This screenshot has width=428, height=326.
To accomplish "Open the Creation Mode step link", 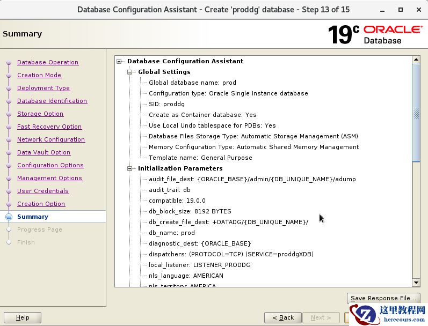I will 39,75.
